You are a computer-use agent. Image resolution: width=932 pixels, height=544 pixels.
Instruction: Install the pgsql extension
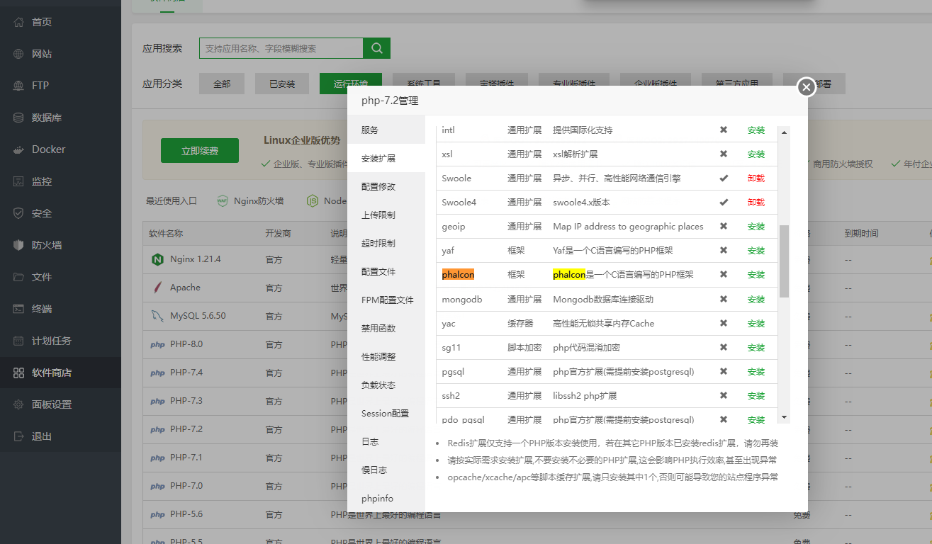(756, 372)
